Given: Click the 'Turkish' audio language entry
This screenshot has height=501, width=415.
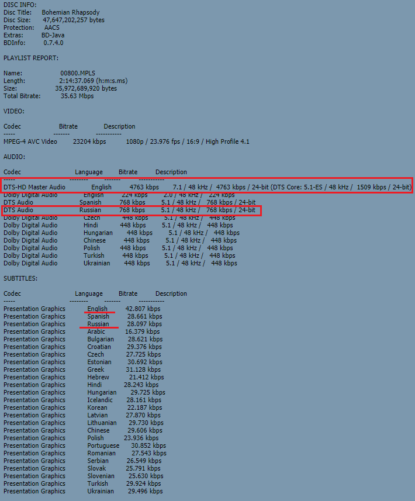Looking at the screenshot, I should (x=94, y=255).
